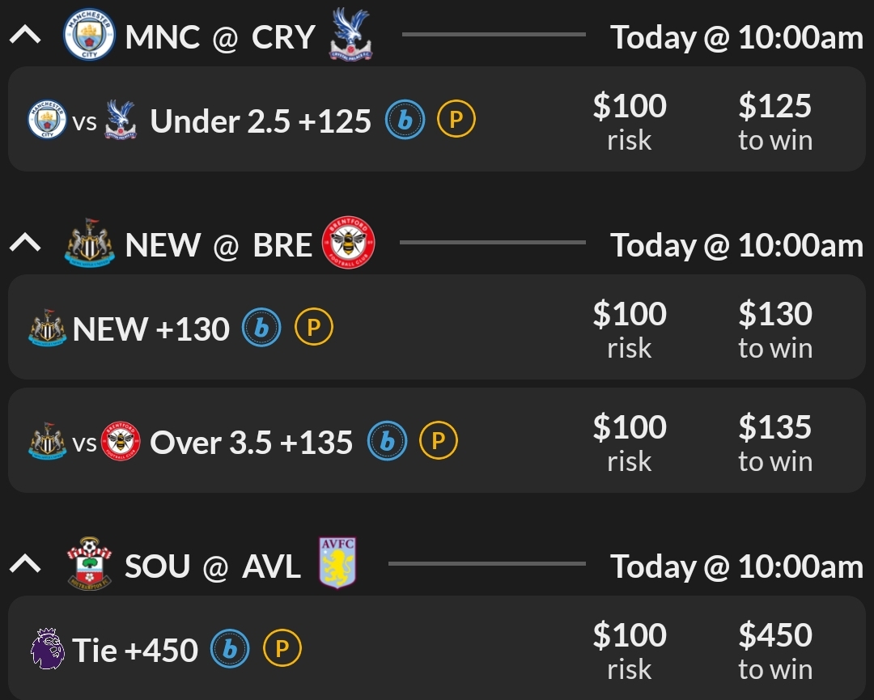Click the Aston Villa crest icon

[337, 562]
